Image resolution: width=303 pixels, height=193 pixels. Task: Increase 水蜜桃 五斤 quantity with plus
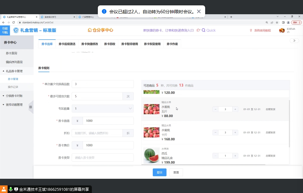point(235,109)
